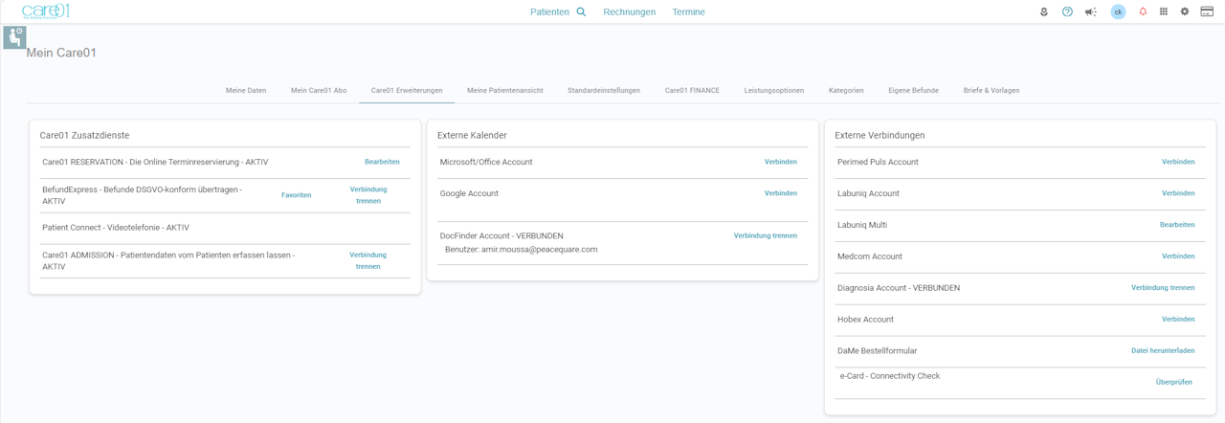Click the Care01 Zusatzdienste card title
1225x423 pixels.
coord(84,135)
